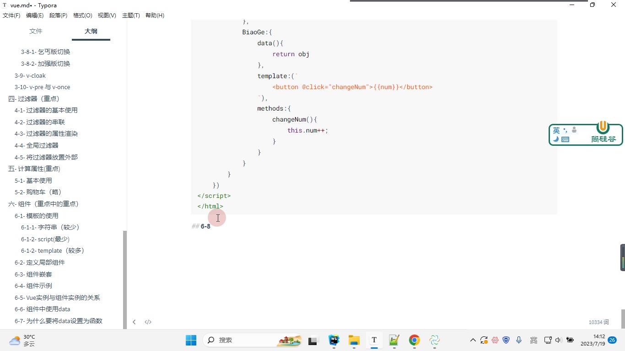Open the network tray icon

pyautogui.click(x=548, y=340)
